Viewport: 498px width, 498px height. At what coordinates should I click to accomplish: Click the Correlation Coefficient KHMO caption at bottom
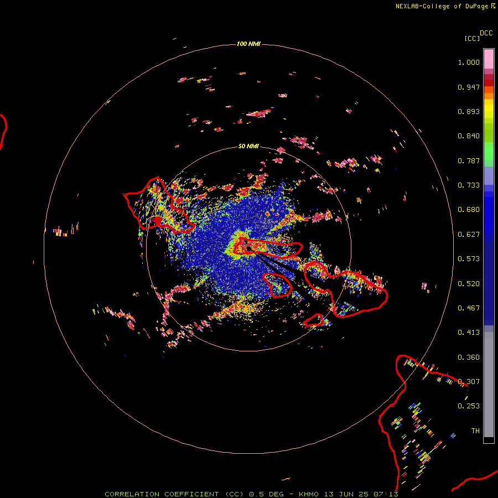click(x=251, y=494)
